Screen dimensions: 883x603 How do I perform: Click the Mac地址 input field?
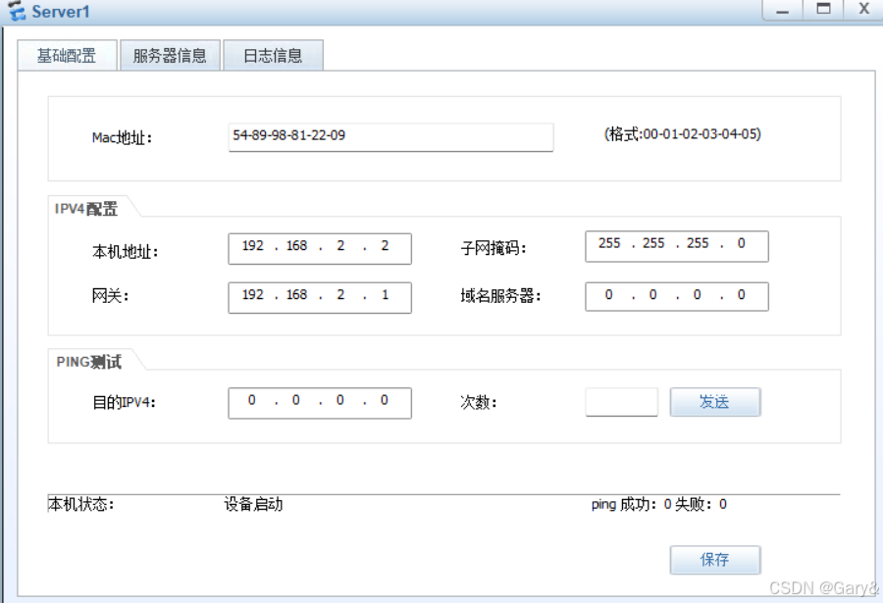[390, 137]
